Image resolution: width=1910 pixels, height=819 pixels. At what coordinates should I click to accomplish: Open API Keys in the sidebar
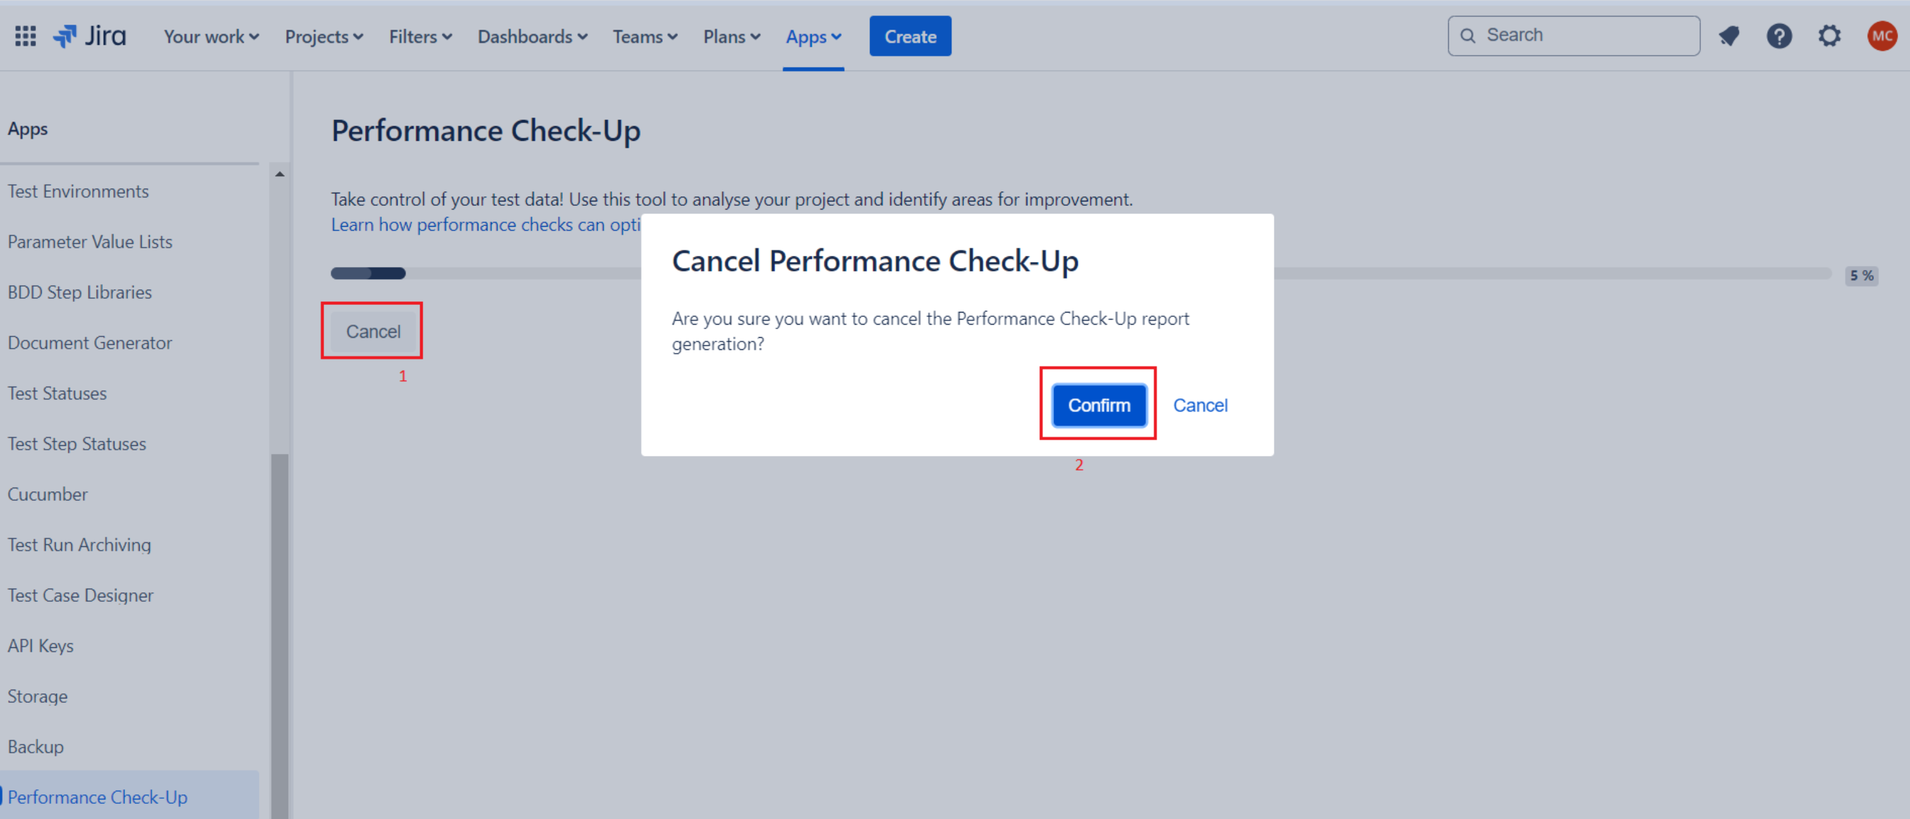(x=41, y=645)
